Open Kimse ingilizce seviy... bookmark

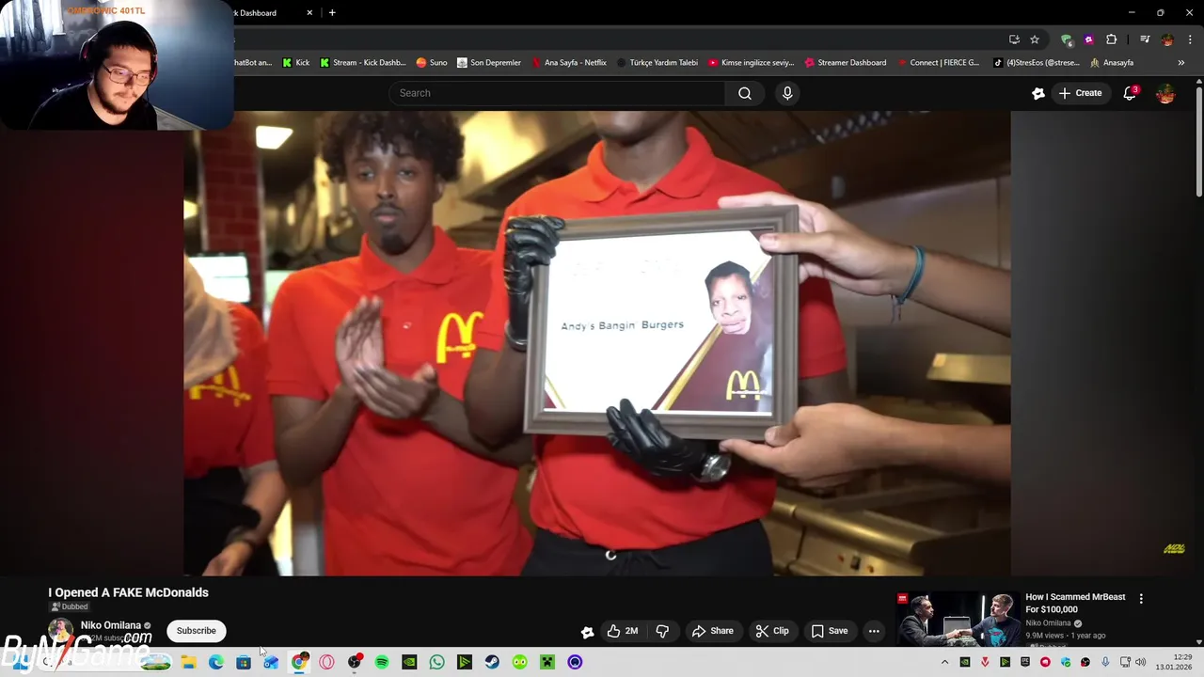(x=751, y=63)
